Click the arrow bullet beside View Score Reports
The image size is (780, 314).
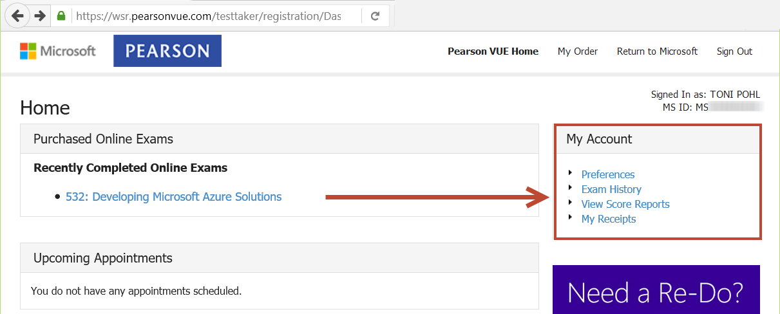(x=571, y=203)
